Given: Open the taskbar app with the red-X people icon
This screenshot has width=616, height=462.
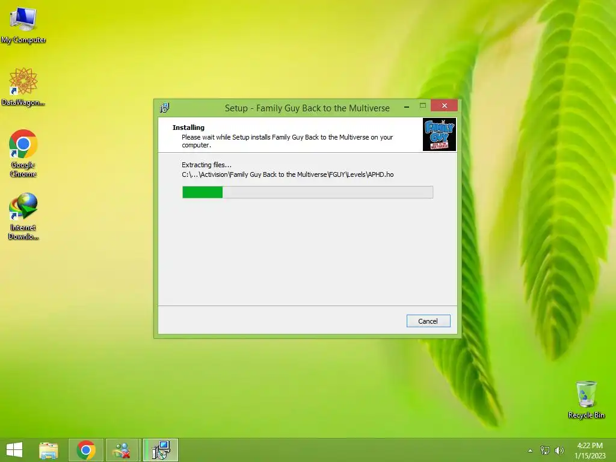Looking at the screenshot, I should [x=122, y=450].
